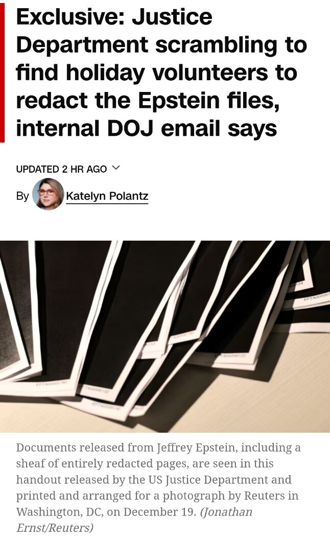Click Katelyn Polantz's avatar photo
This screenshot has height=540, width=330.
[48, 194]
